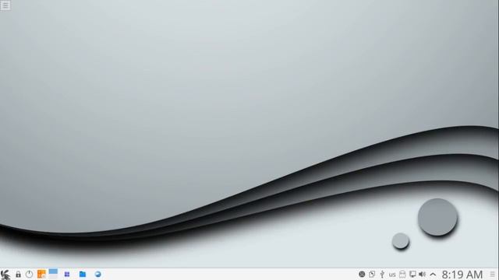
Task: Expand hidden system tray icons arrow
Action: [433, 275]
